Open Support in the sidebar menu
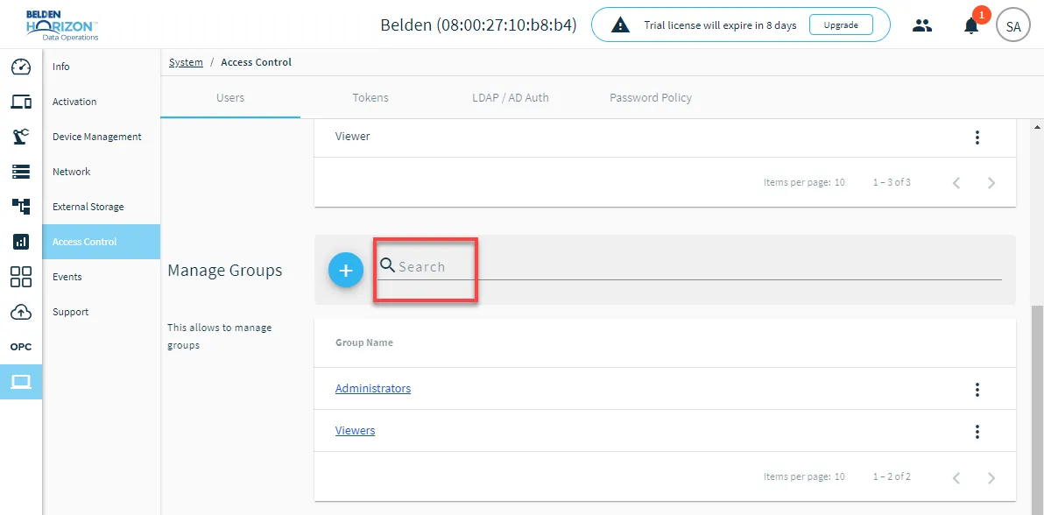 click(102, 312)
